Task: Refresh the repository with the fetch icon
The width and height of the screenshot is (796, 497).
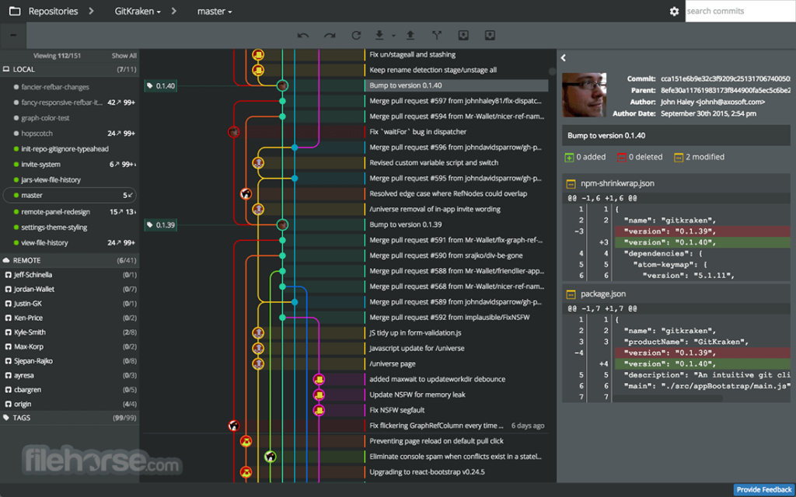Action: [357, 35]
